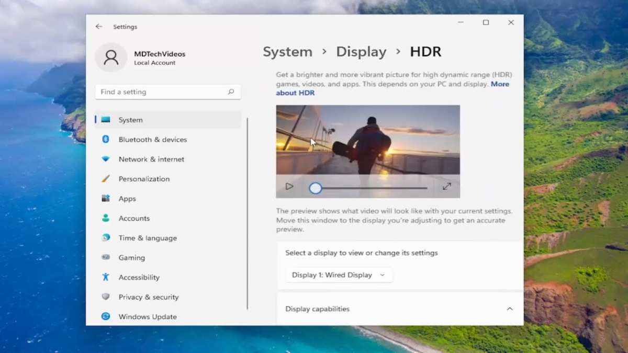Open the More about HDR link

392,88
